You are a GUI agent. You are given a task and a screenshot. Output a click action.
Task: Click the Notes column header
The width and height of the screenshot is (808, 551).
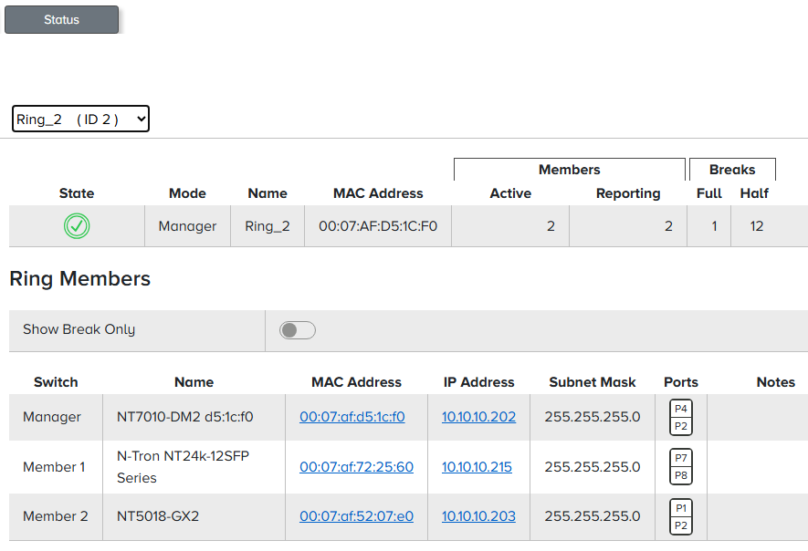point(775,382)
